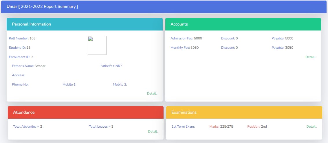Click Total Absenties count
The image size is (328, 143).
tap(28, 126)
